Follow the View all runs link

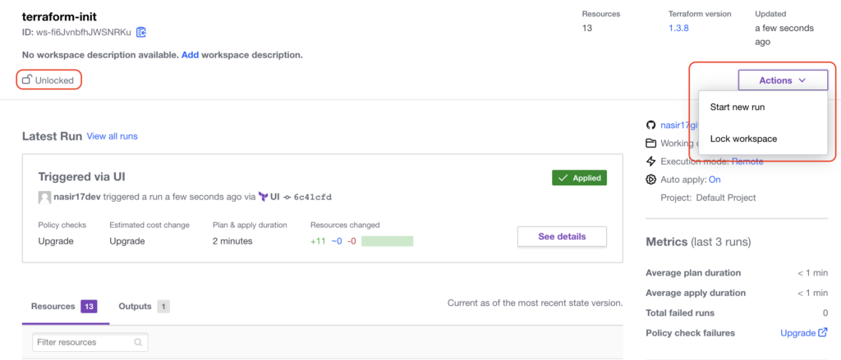[x=112, y=136]
